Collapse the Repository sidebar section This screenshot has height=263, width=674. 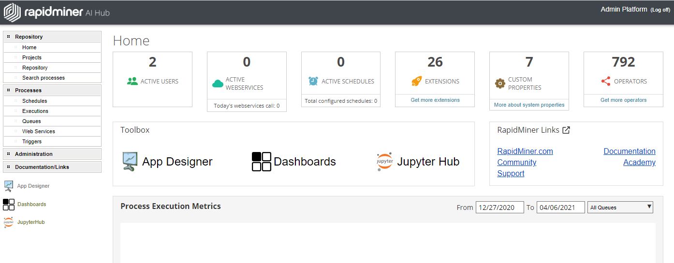52,37
